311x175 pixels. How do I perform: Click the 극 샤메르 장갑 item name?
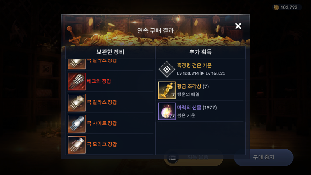(102, 123)
